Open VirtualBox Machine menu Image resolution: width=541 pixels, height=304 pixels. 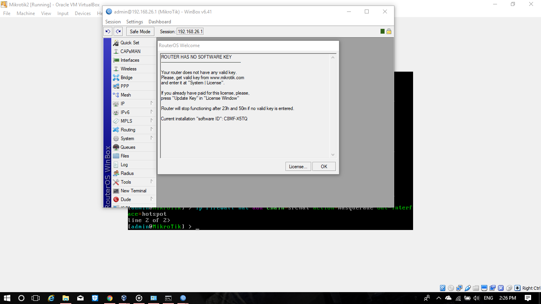coord(26,13)
